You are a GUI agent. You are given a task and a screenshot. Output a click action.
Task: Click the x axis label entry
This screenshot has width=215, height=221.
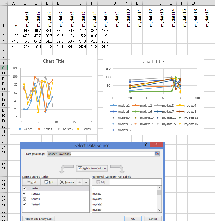pos(93,188)
